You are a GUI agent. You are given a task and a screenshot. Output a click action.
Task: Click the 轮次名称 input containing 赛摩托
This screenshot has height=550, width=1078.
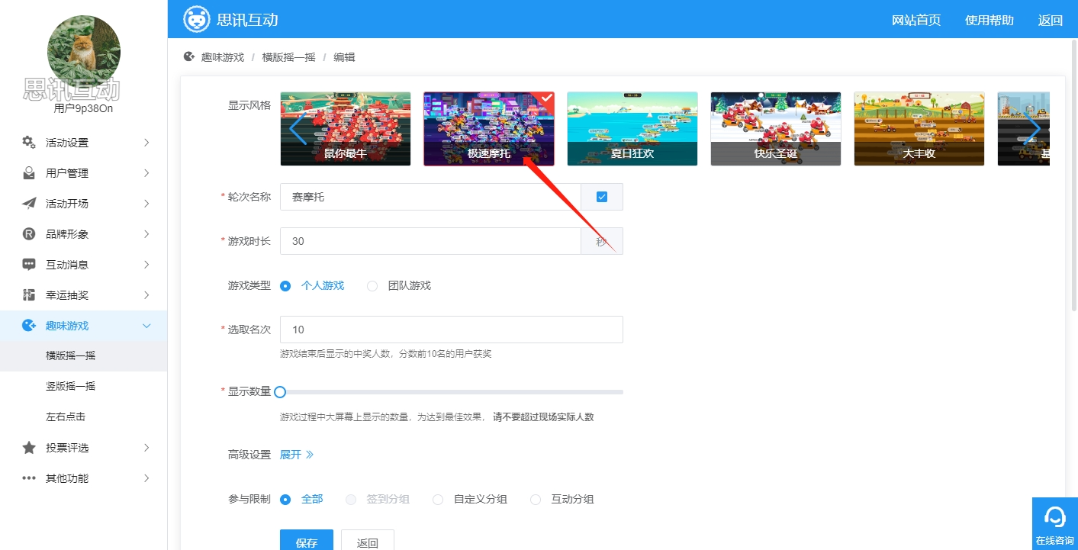click(430, 197)
